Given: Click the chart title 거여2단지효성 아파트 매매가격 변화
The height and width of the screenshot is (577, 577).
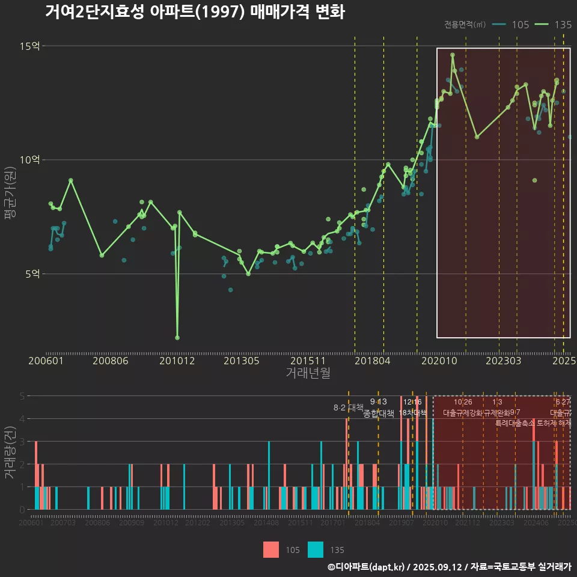Looking at the screenshot, I should [x=195, y=11].
